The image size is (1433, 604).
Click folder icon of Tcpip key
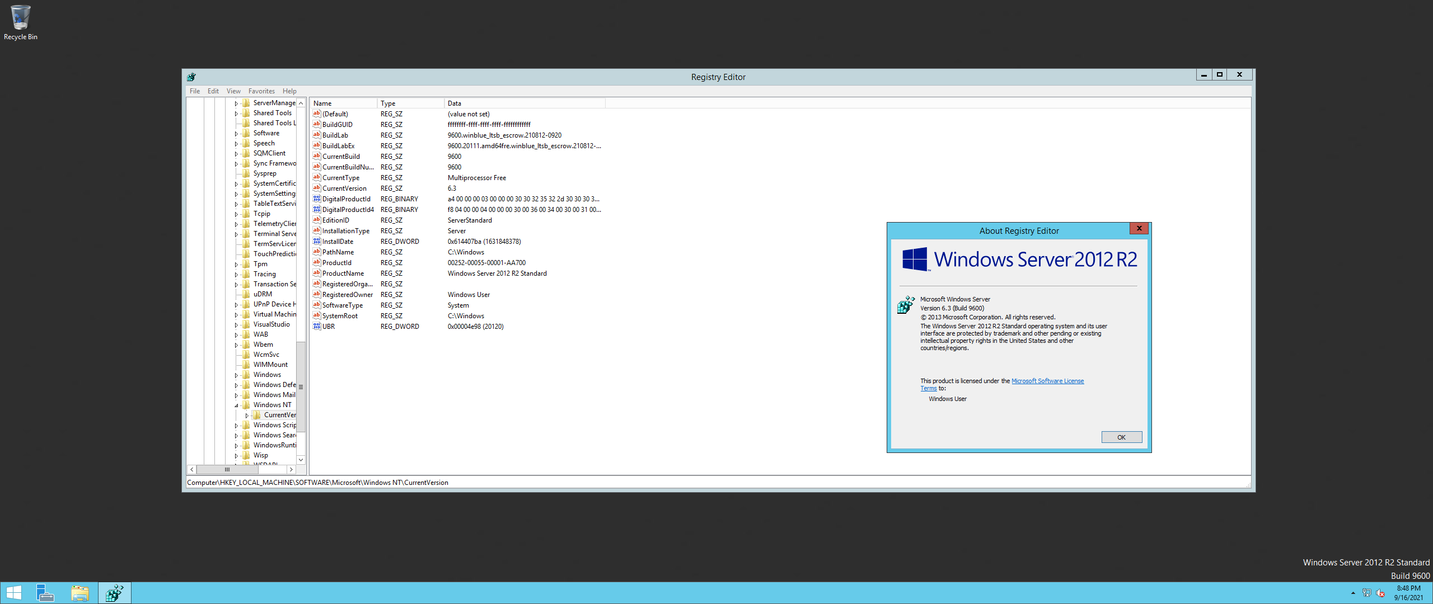coord(246,214)
